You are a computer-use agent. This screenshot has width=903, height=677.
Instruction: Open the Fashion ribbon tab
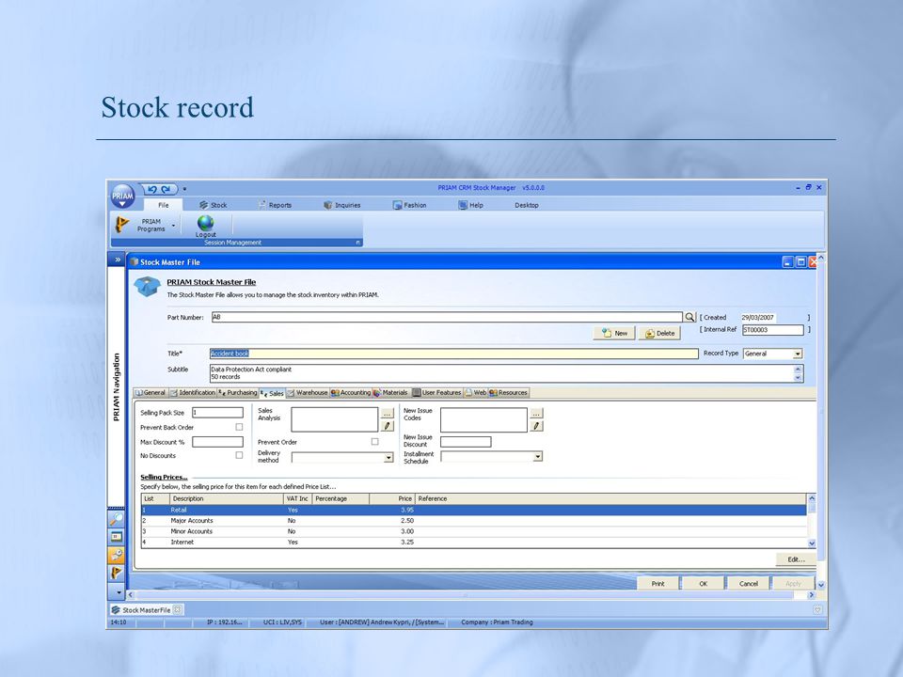(x=409, y=205)
